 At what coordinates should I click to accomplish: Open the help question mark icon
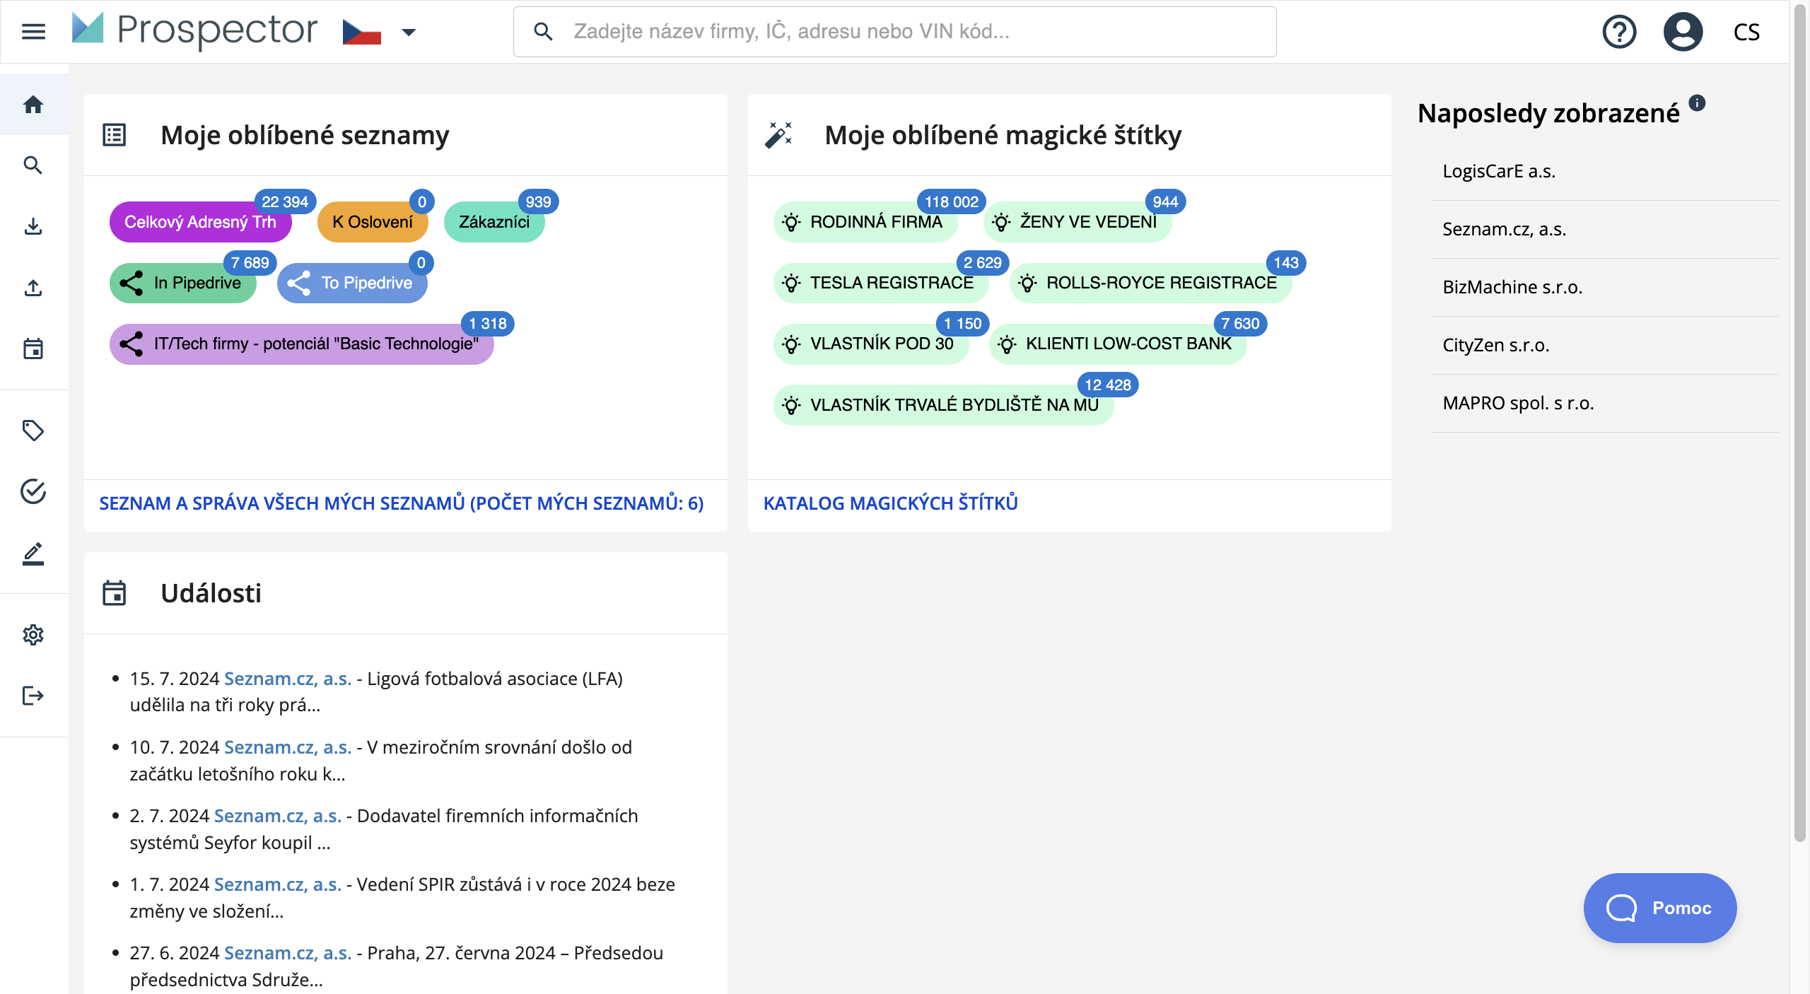pos(1619,32)
